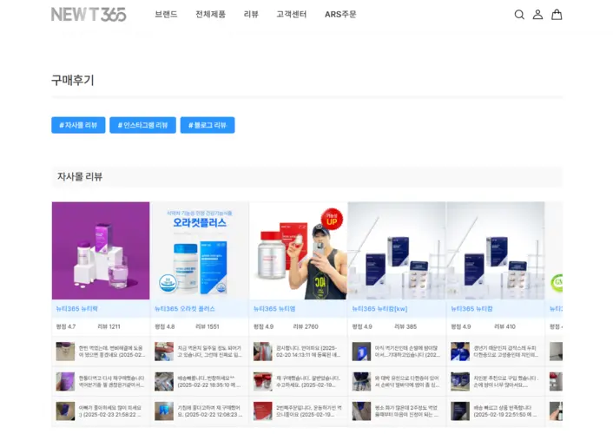Open third review thumbnail under 뉴티캄[kw]
Image resolution: width=613 pixels, height=434 pixels.
tap(361, 411)
